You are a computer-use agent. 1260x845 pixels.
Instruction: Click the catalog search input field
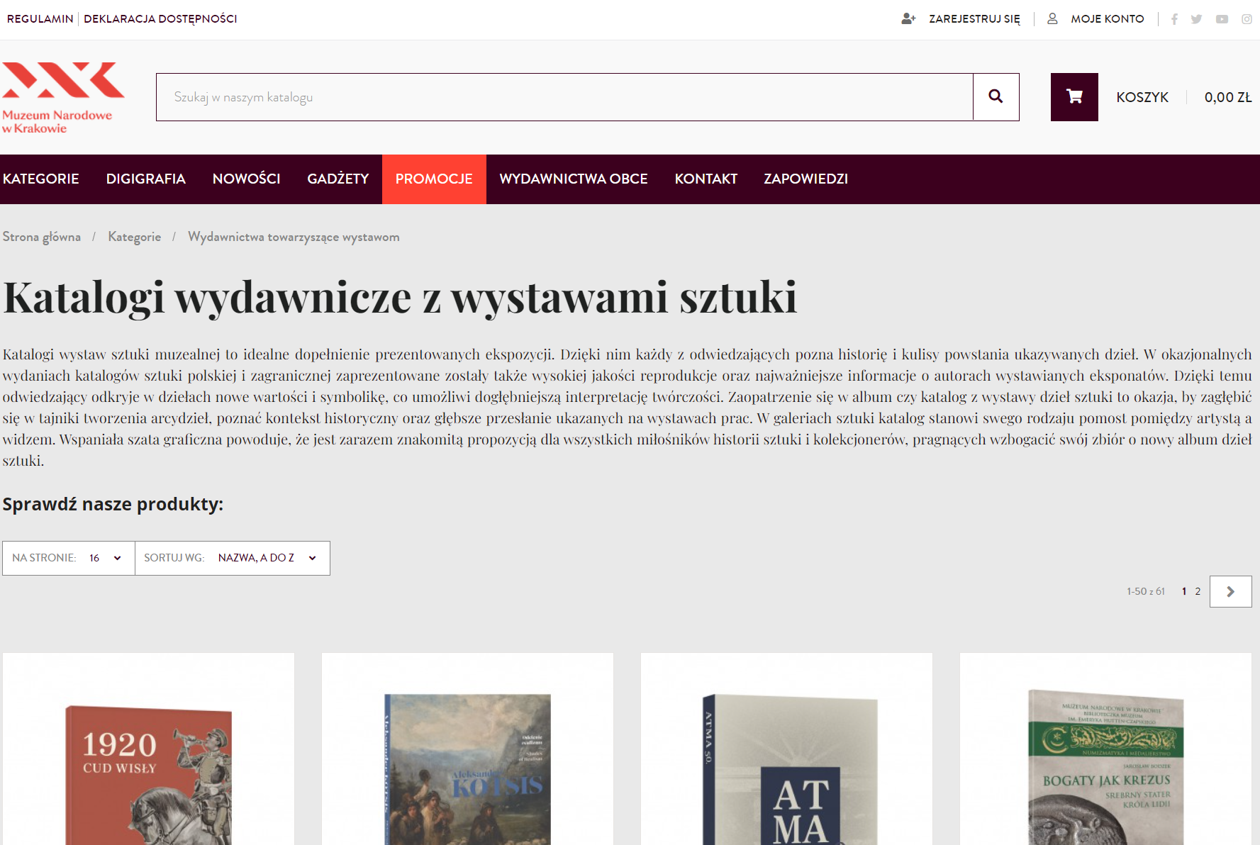564,96
